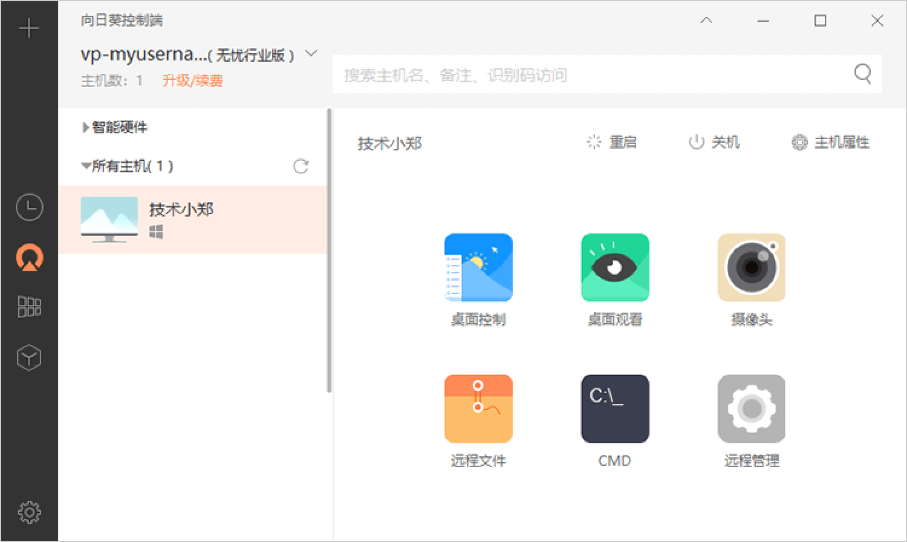The width and height of the screenshot is (907, 542).
Task: Launch 桌面控制 desktop control
Action: point(478,280)
